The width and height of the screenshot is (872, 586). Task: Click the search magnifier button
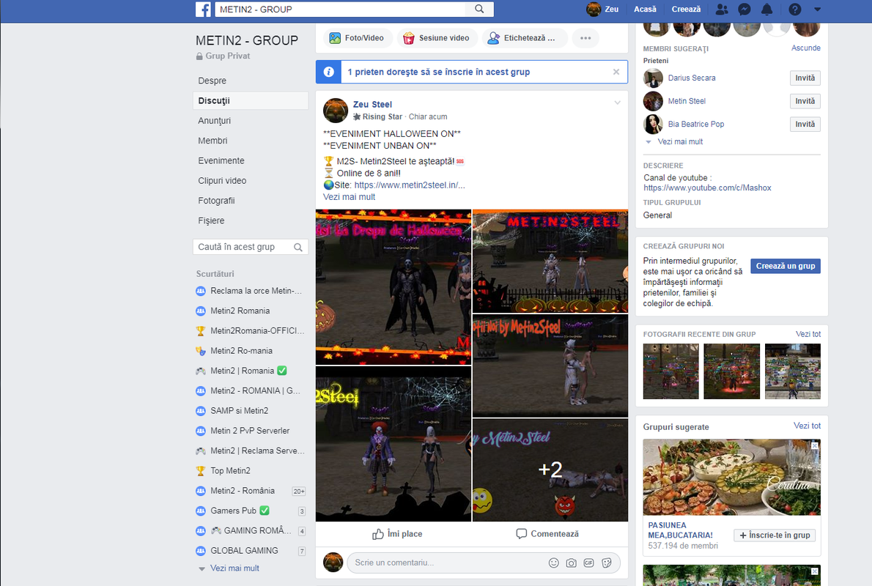479,9
